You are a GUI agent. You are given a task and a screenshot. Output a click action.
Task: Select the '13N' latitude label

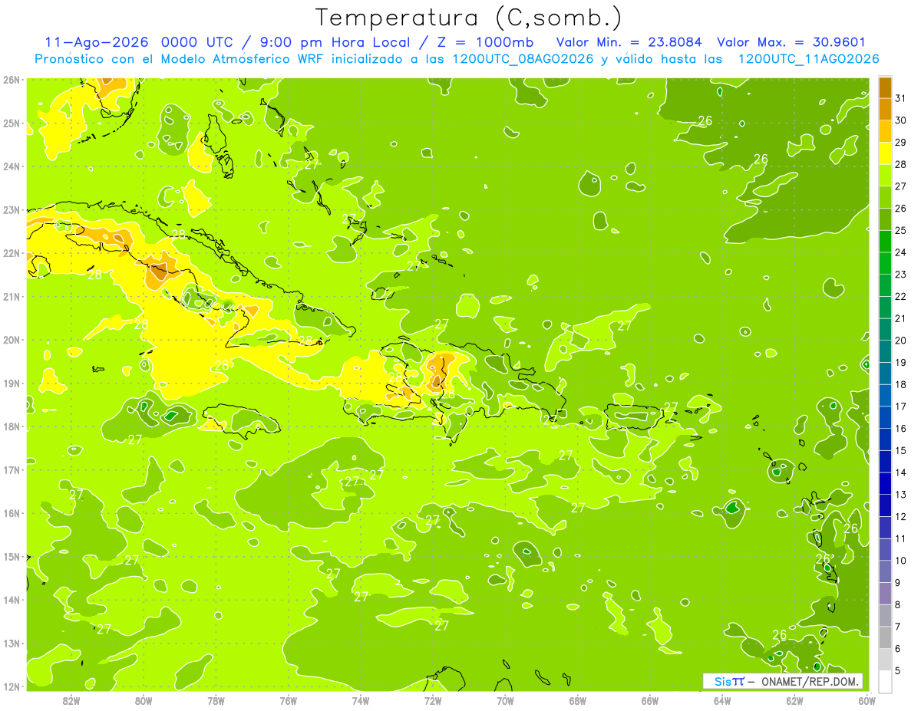12,643
